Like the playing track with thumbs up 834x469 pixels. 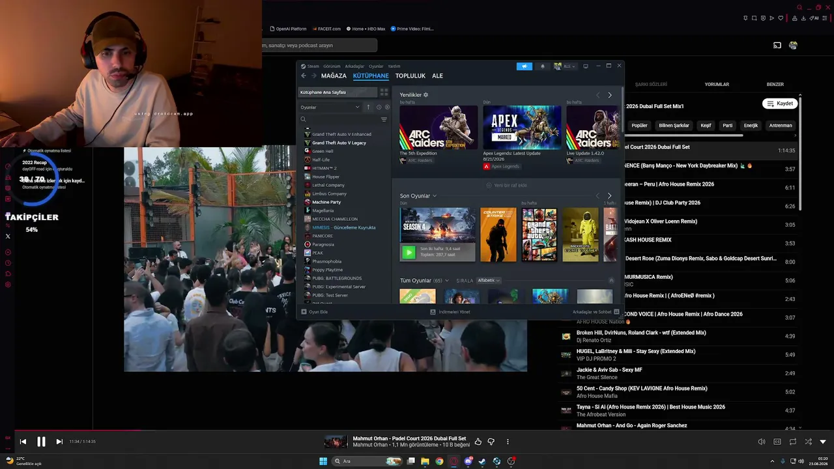point(478,442)
